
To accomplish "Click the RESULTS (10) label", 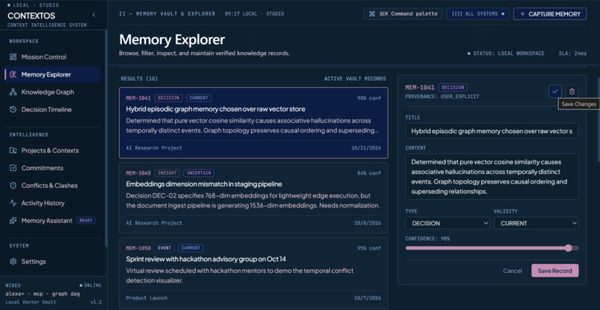I will (x=139, y=79).
